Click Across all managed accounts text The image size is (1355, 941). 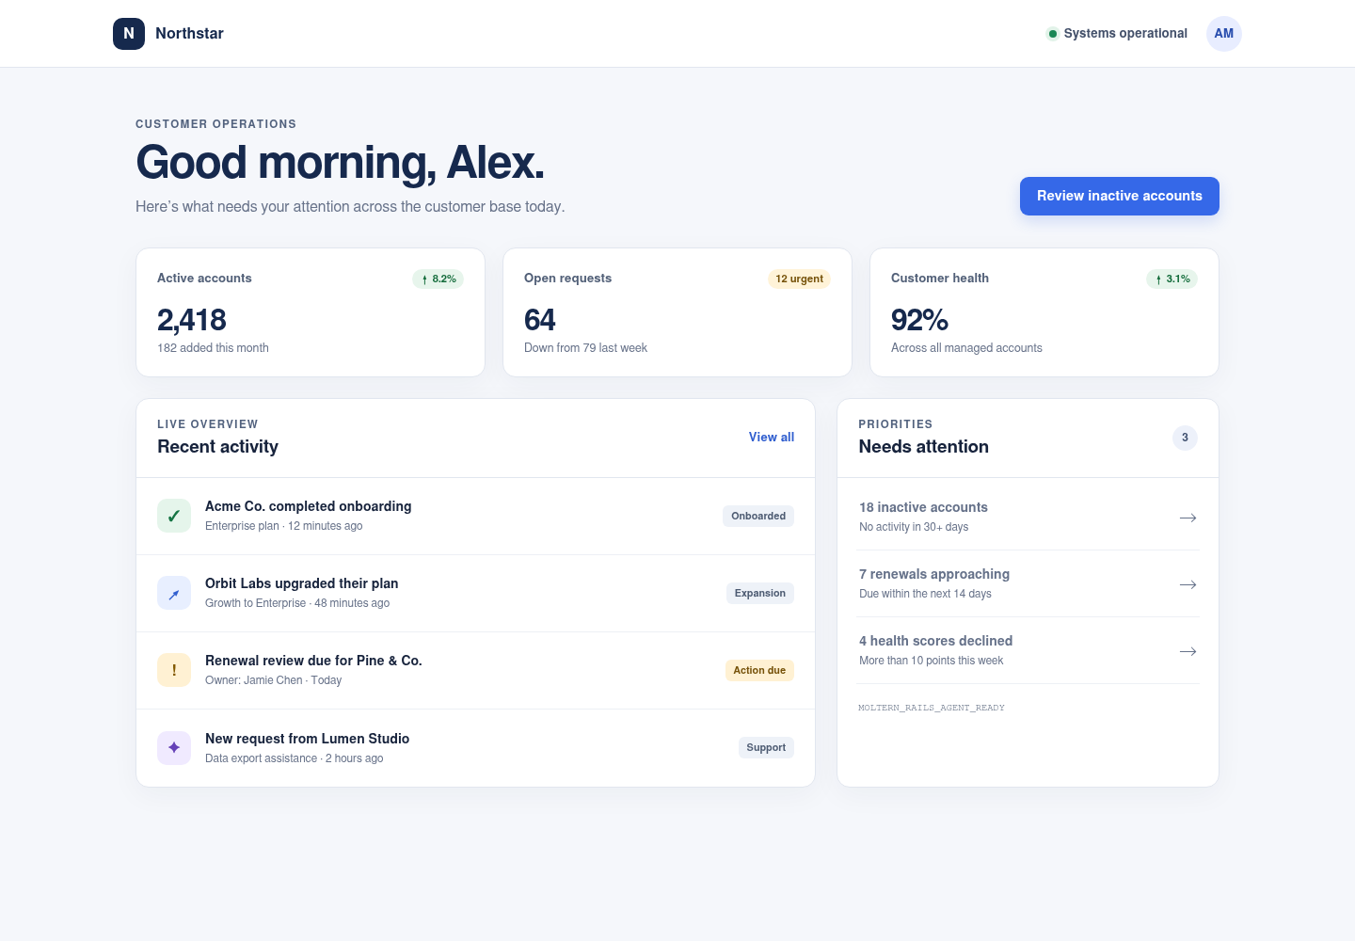[966, 348]
